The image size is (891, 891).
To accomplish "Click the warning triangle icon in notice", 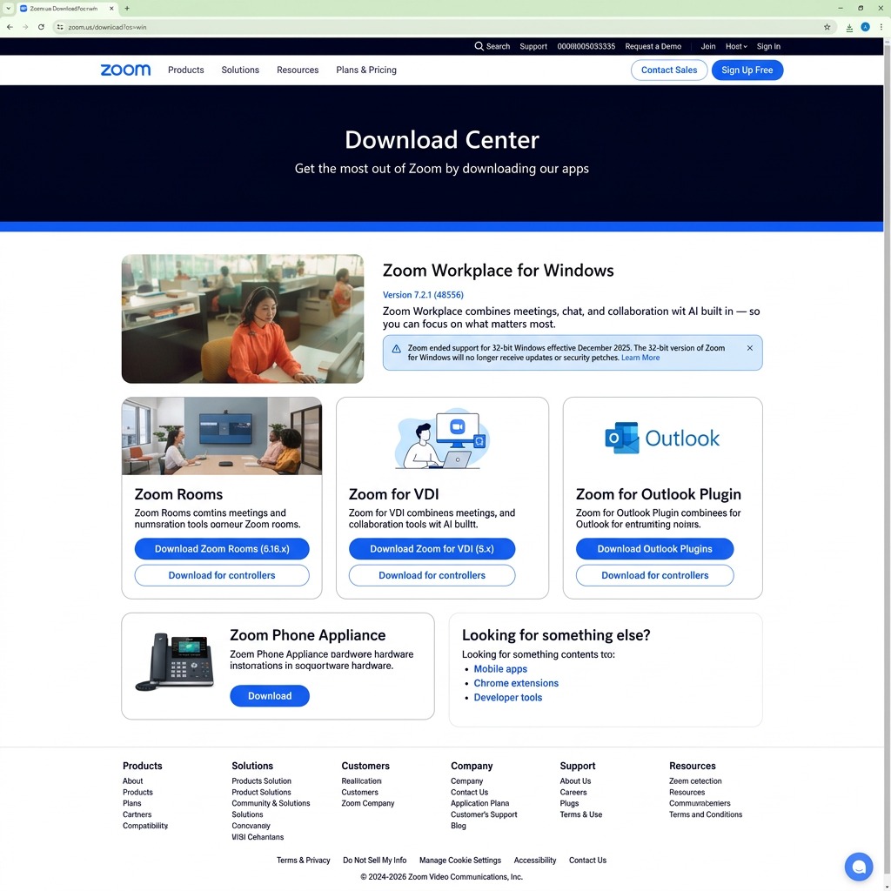I will coord(396,348).
